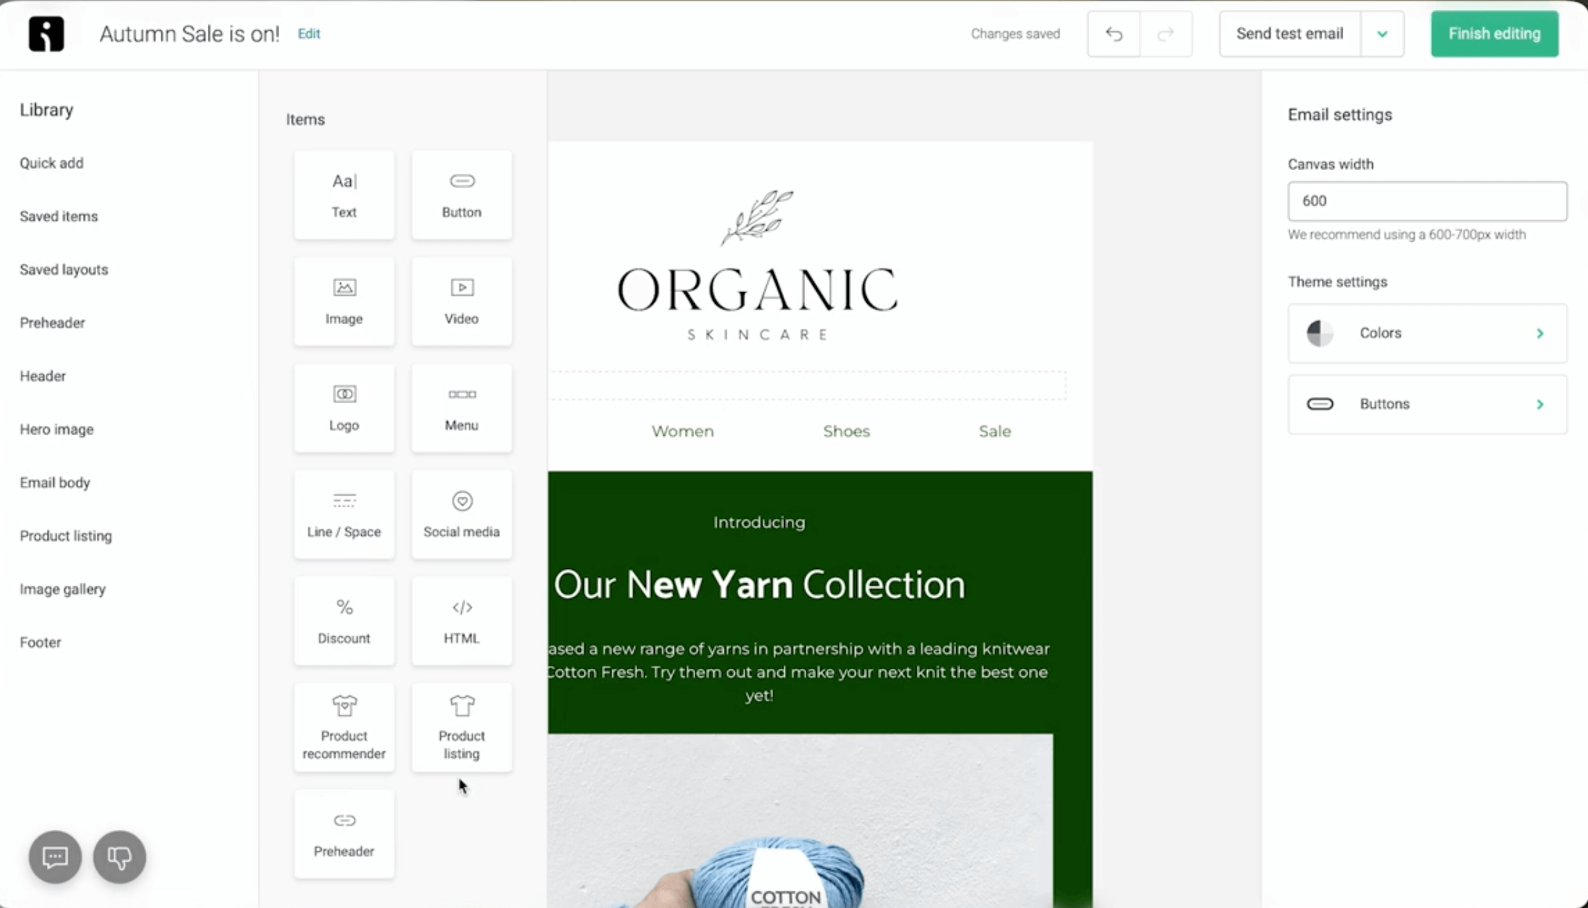
Task: Click the Canvas width input field
Action: click(1427, 201)
